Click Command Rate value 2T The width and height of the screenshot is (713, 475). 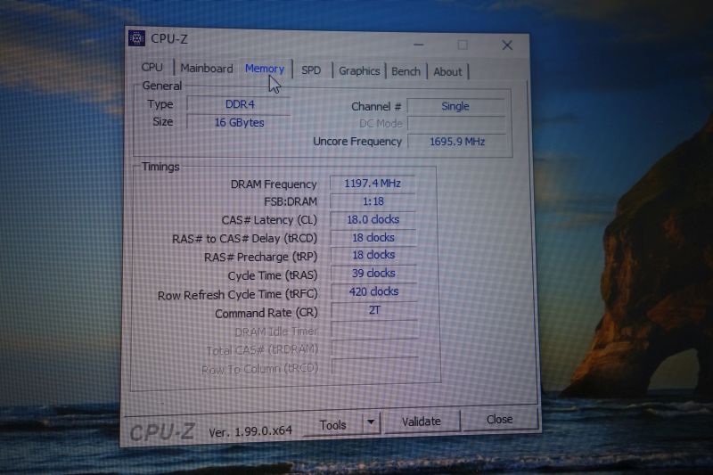[374, 310]
